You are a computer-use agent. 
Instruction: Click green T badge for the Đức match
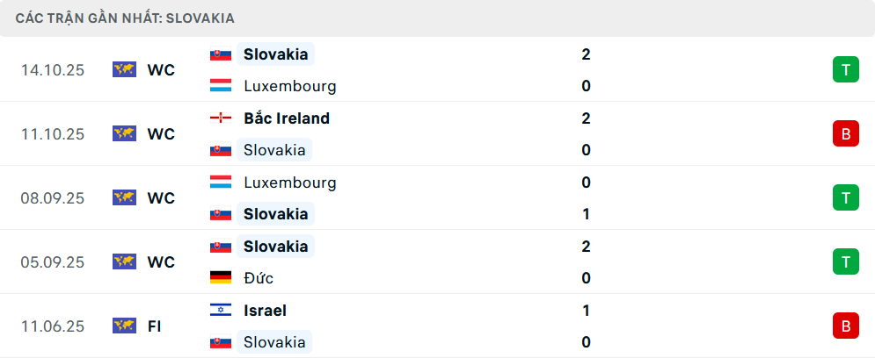click(845, 261)
